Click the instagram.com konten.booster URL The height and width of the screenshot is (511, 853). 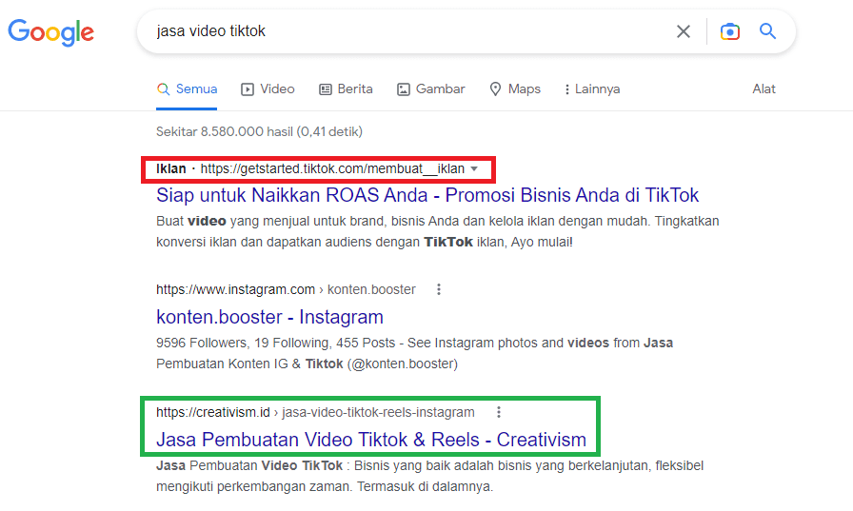pos(286,289)
